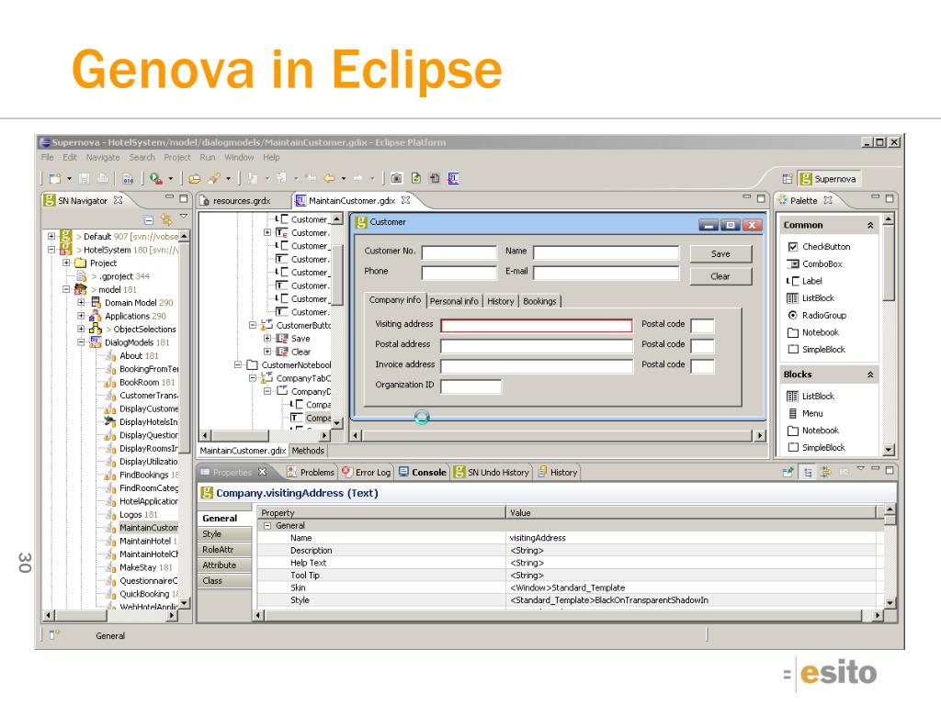Click the binary 010 toolbar icon
This screenshot has height=705, width=941.
(x=128, y=178)
